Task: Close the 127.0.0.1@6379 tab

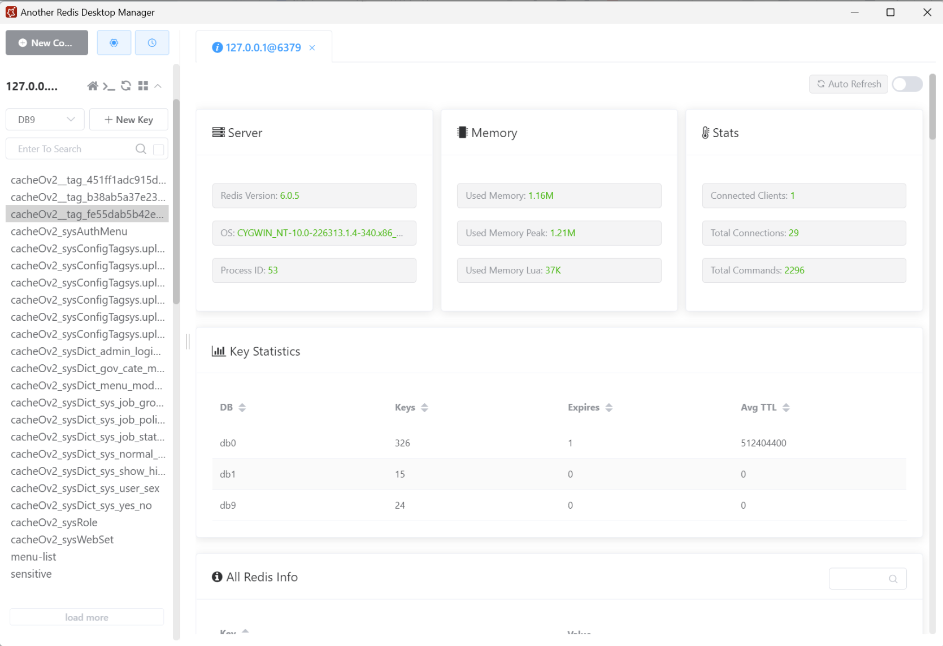Action: pyautogui.click(x=312, y=48)
